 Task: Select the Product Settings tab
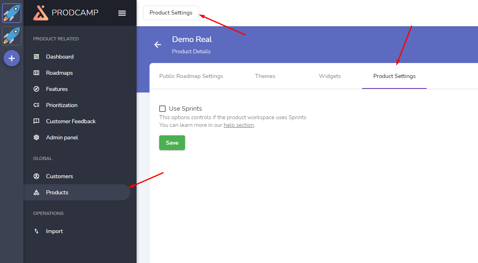pos(394,76)
